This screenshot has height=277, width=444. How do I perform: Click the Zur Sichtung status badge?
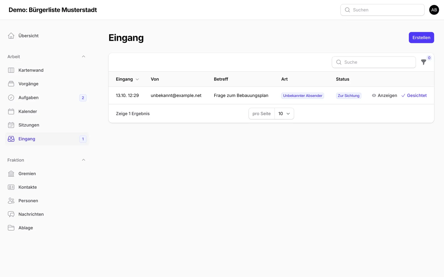click(349, 96)
